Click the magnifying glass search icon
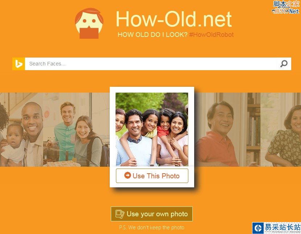Image resolution: width=301 pixels, height=234 pixels. coord(284,64)
